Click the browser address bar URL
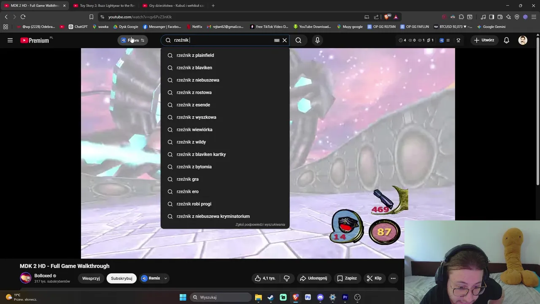540x304 pixels. click(x=140, y=17)
